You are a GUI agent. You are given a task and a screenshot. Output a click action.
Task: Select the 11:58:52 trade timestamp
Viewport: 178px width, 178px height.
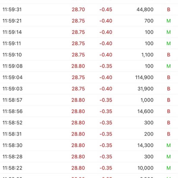coord(12,123)
